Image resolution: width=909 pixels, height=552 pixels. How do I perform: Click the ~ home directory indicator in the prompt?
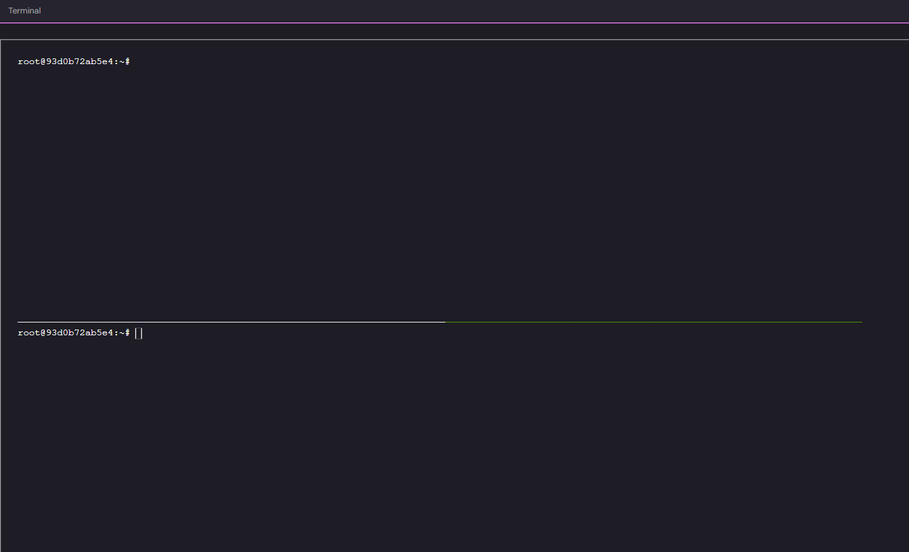pyautogui.click(x=121, y=333)
